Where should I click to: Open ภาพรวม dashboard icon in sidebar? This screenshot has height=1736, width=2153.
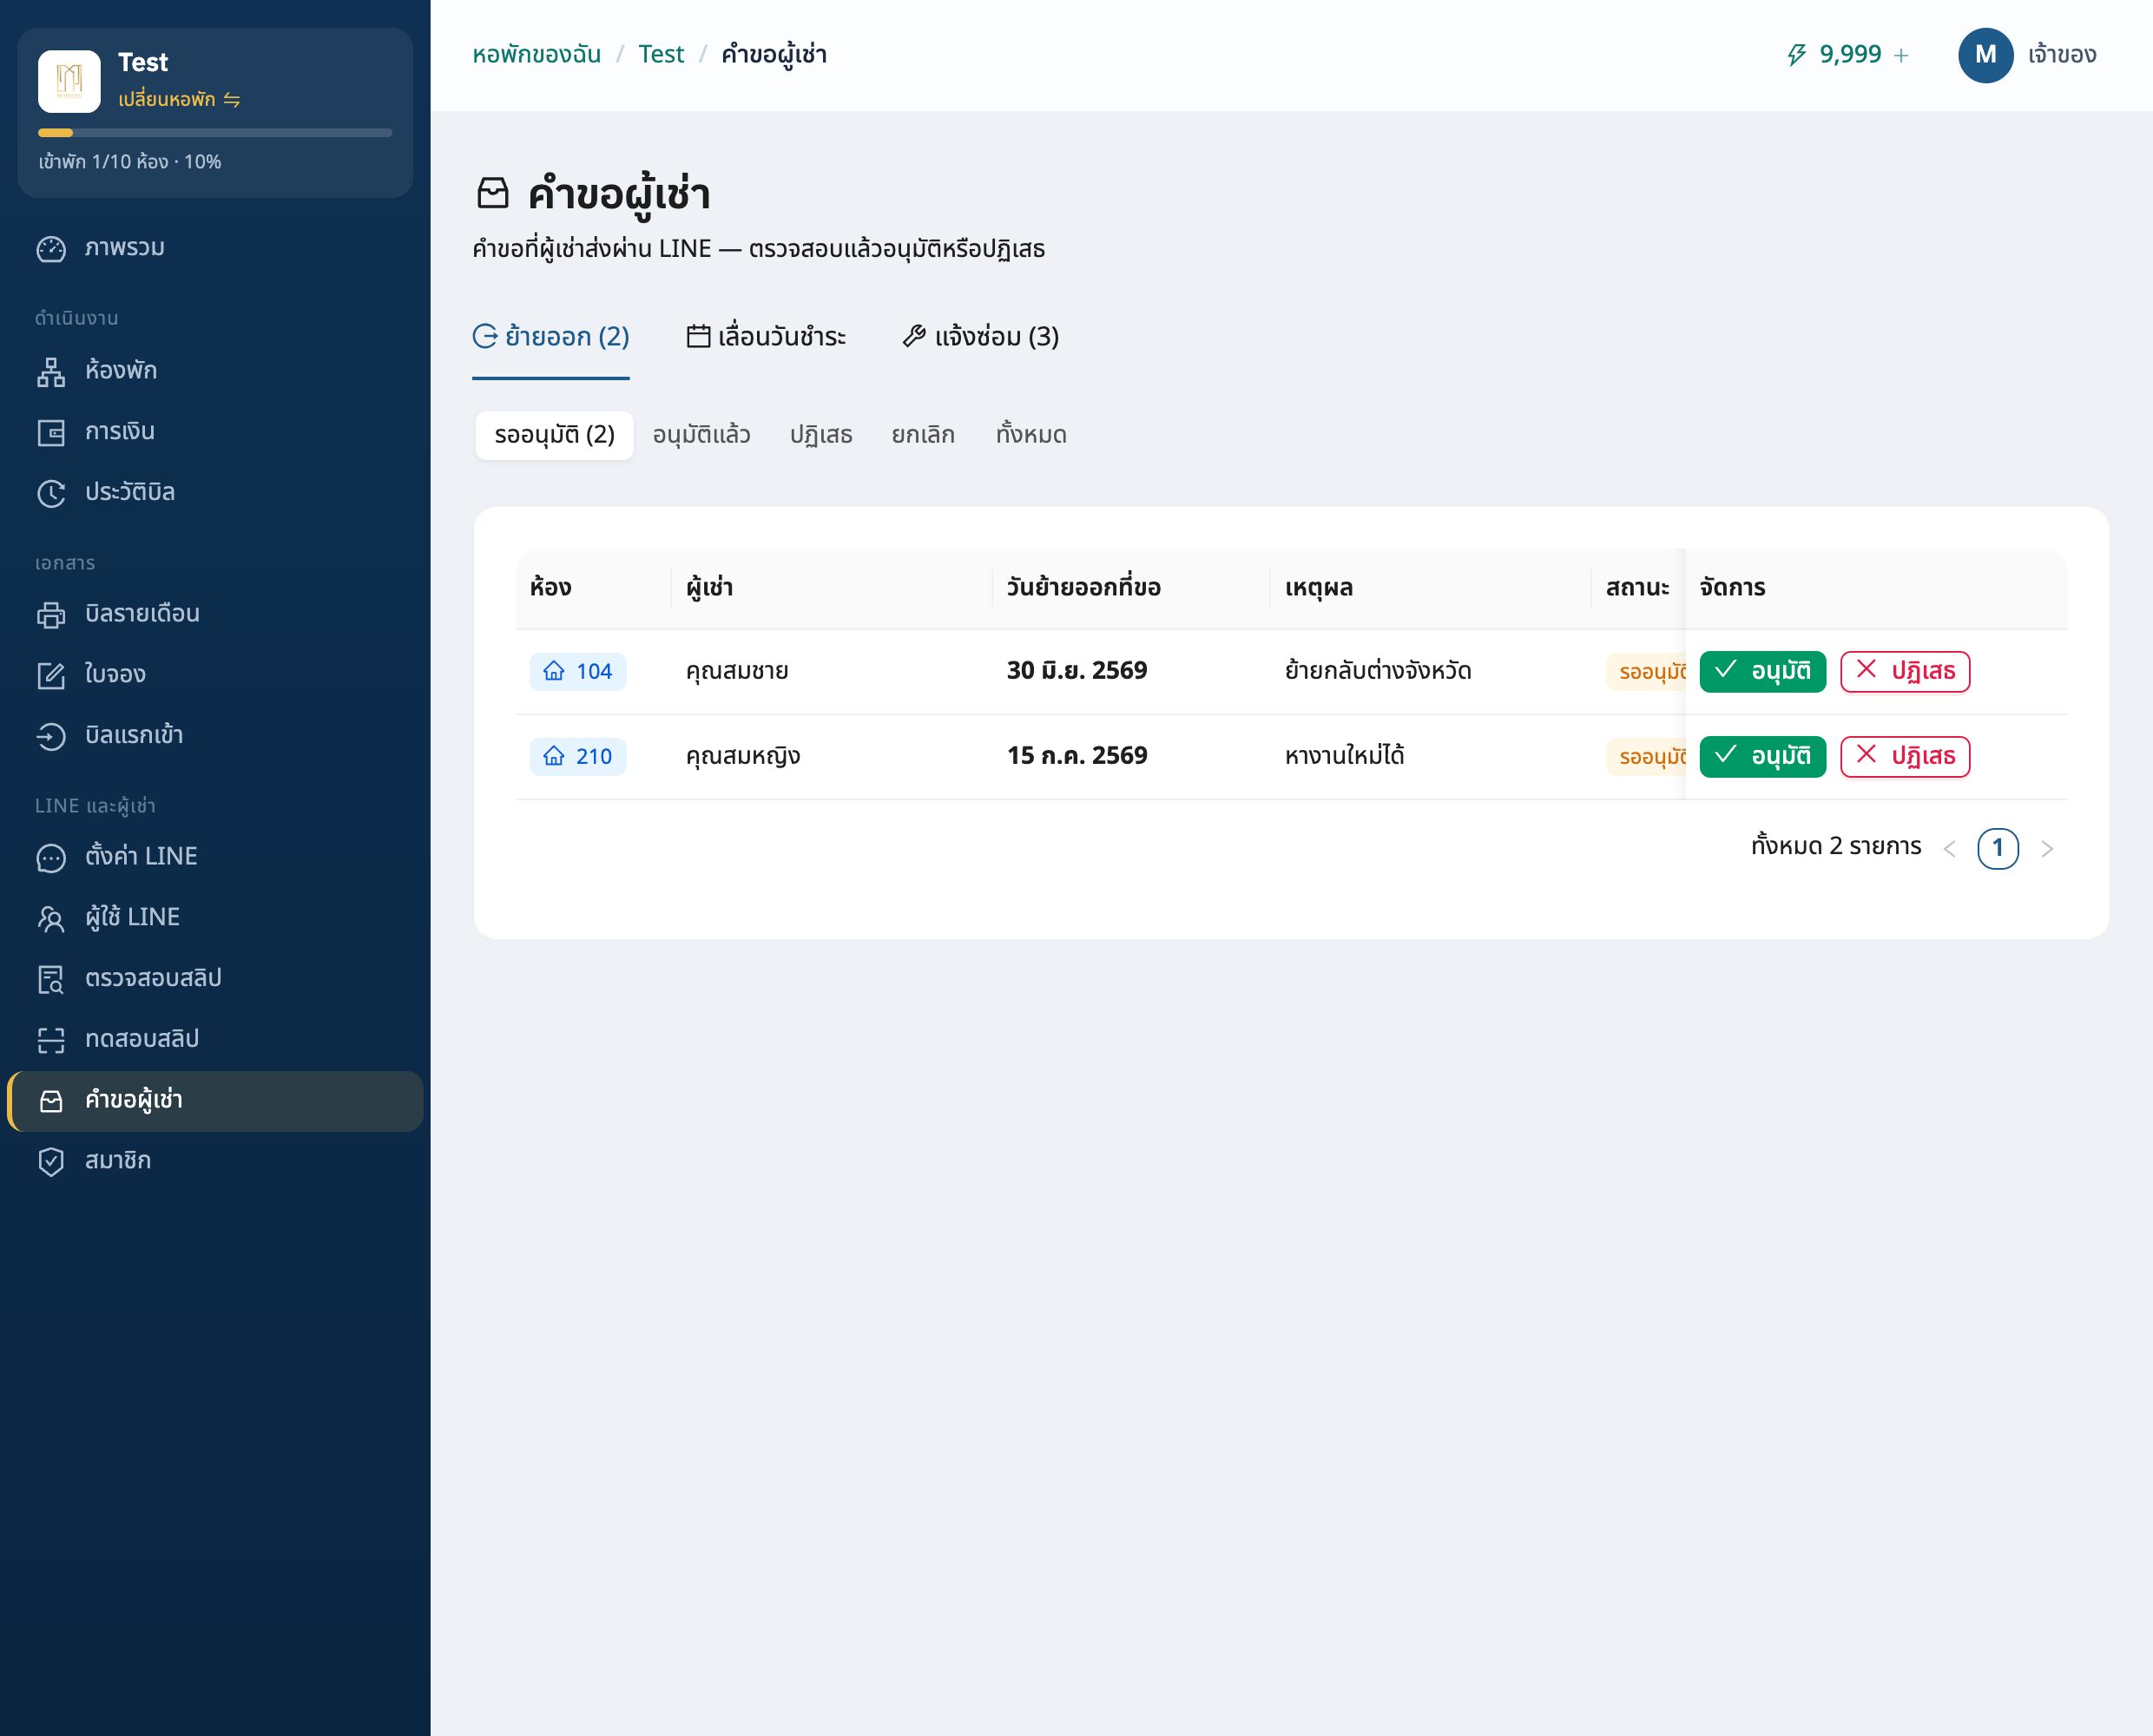[x=51, y=249]
